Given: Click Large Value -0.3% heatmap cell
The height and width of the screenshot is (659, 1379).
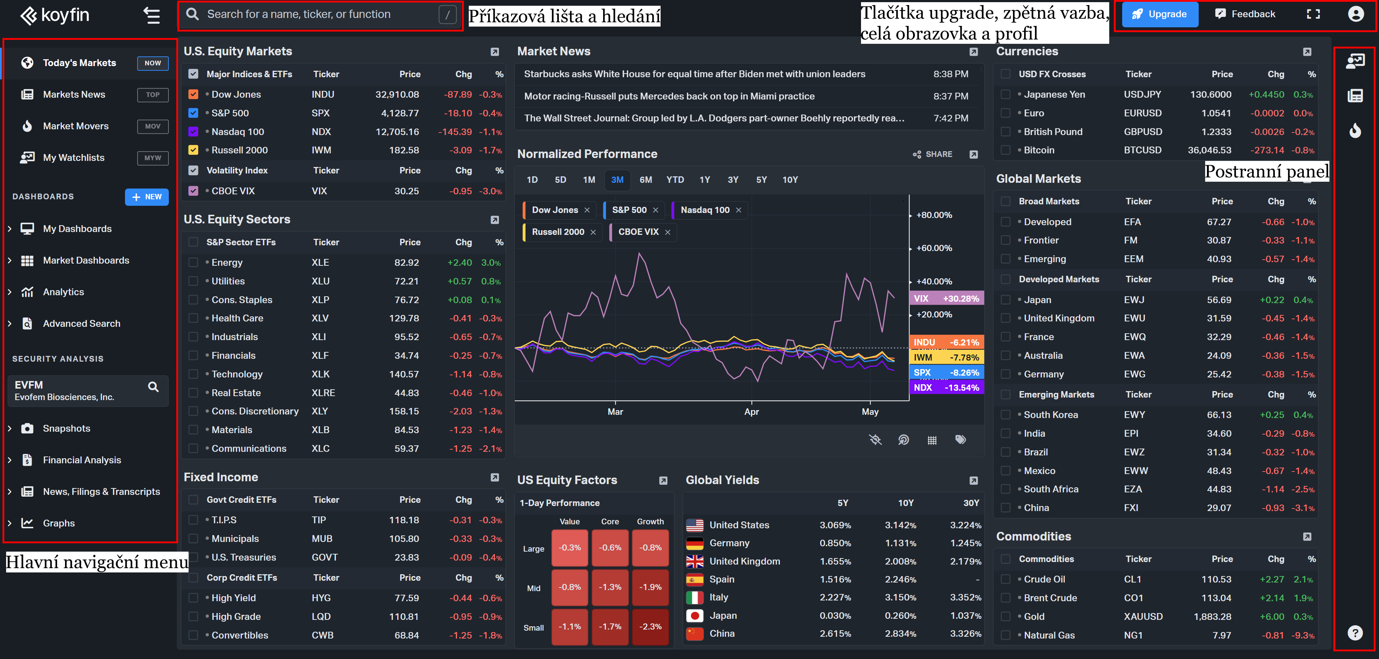Looking at the screenshot, I should click(x=570, y=548).
